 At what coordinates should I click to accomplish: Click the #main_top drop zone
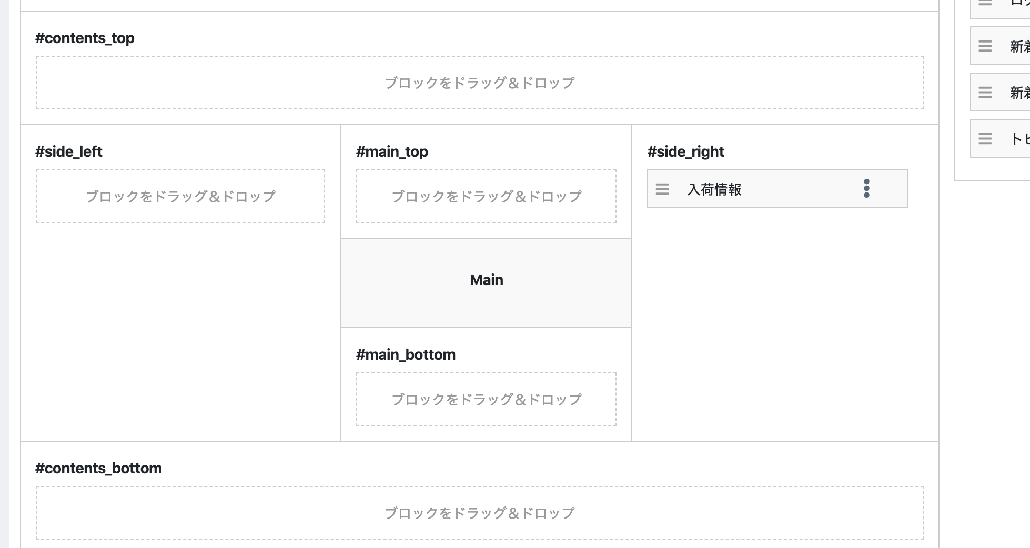click(486, 196)
